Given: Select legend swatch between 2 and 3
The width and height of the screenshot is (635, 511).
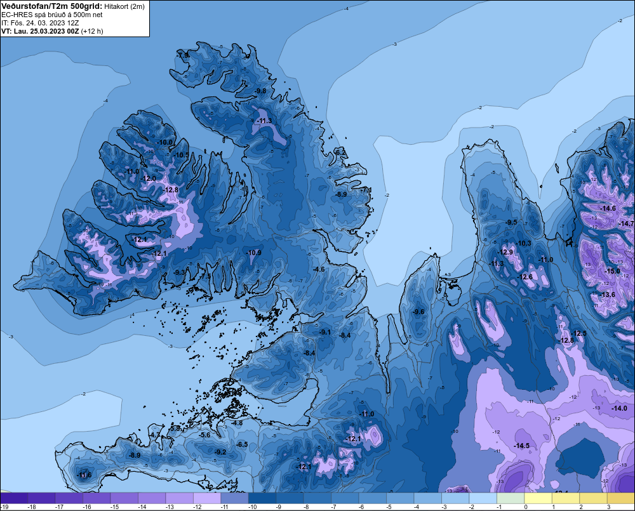Looking at the screenshot, I should (x=594, y=498).
